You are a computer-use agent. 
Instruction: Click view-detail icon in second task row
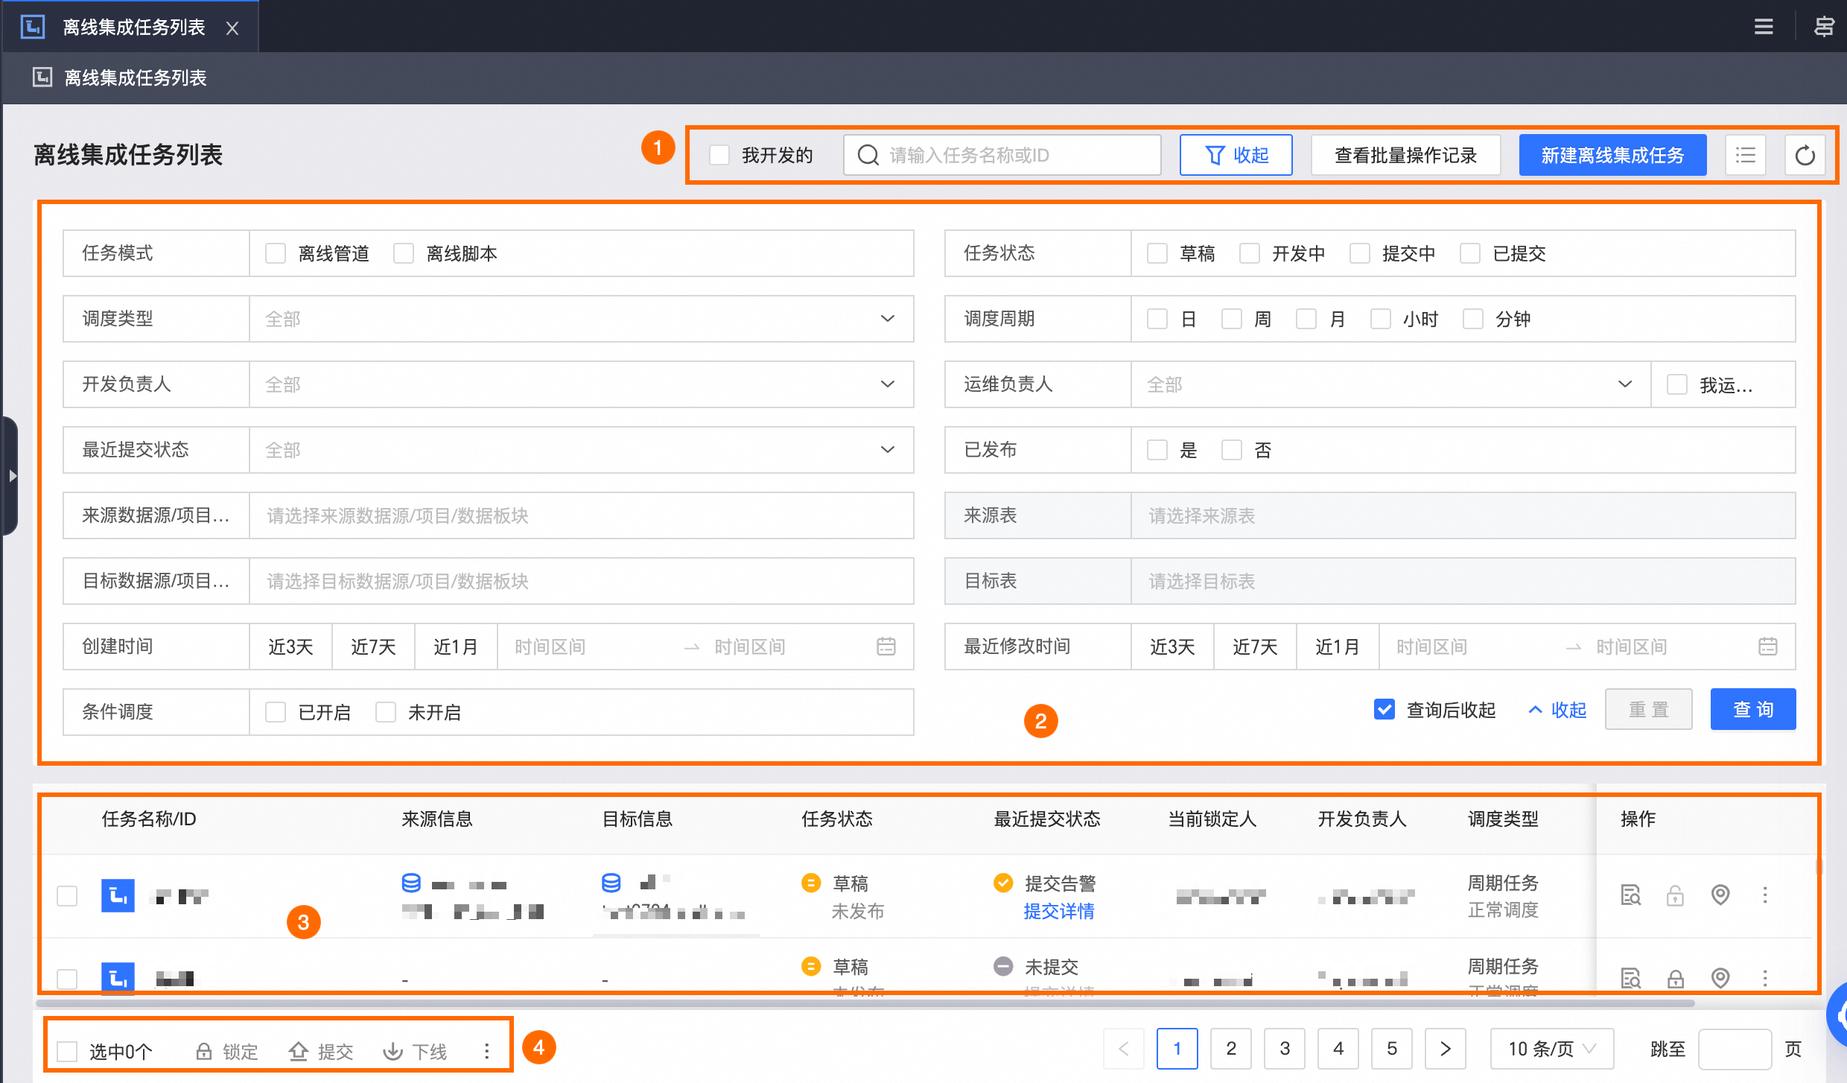click(1630, 978)
